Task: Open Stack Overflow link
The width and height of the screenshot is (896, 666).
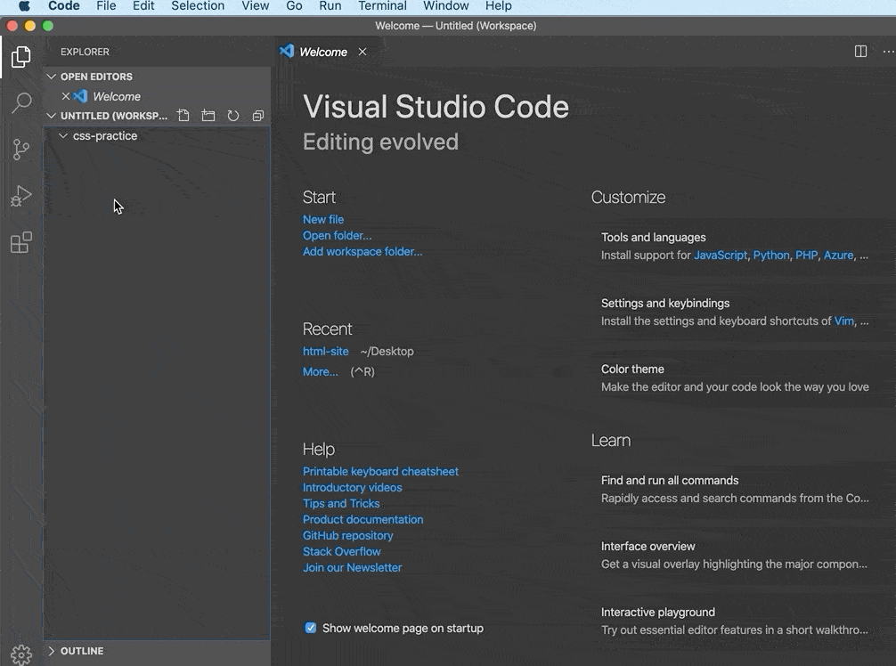Action: point(341,551)
